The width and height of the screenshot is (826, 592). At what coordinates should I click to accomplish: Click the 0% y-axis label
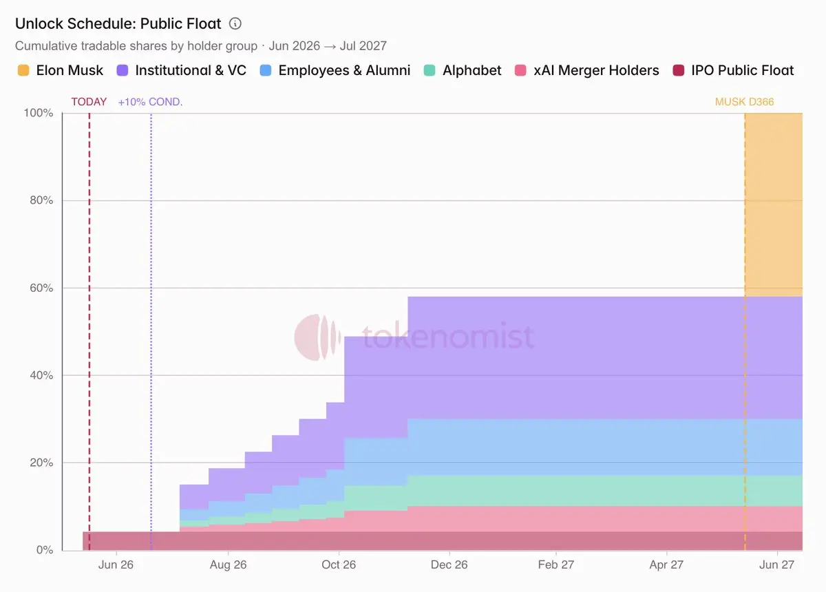click(44, 550)
